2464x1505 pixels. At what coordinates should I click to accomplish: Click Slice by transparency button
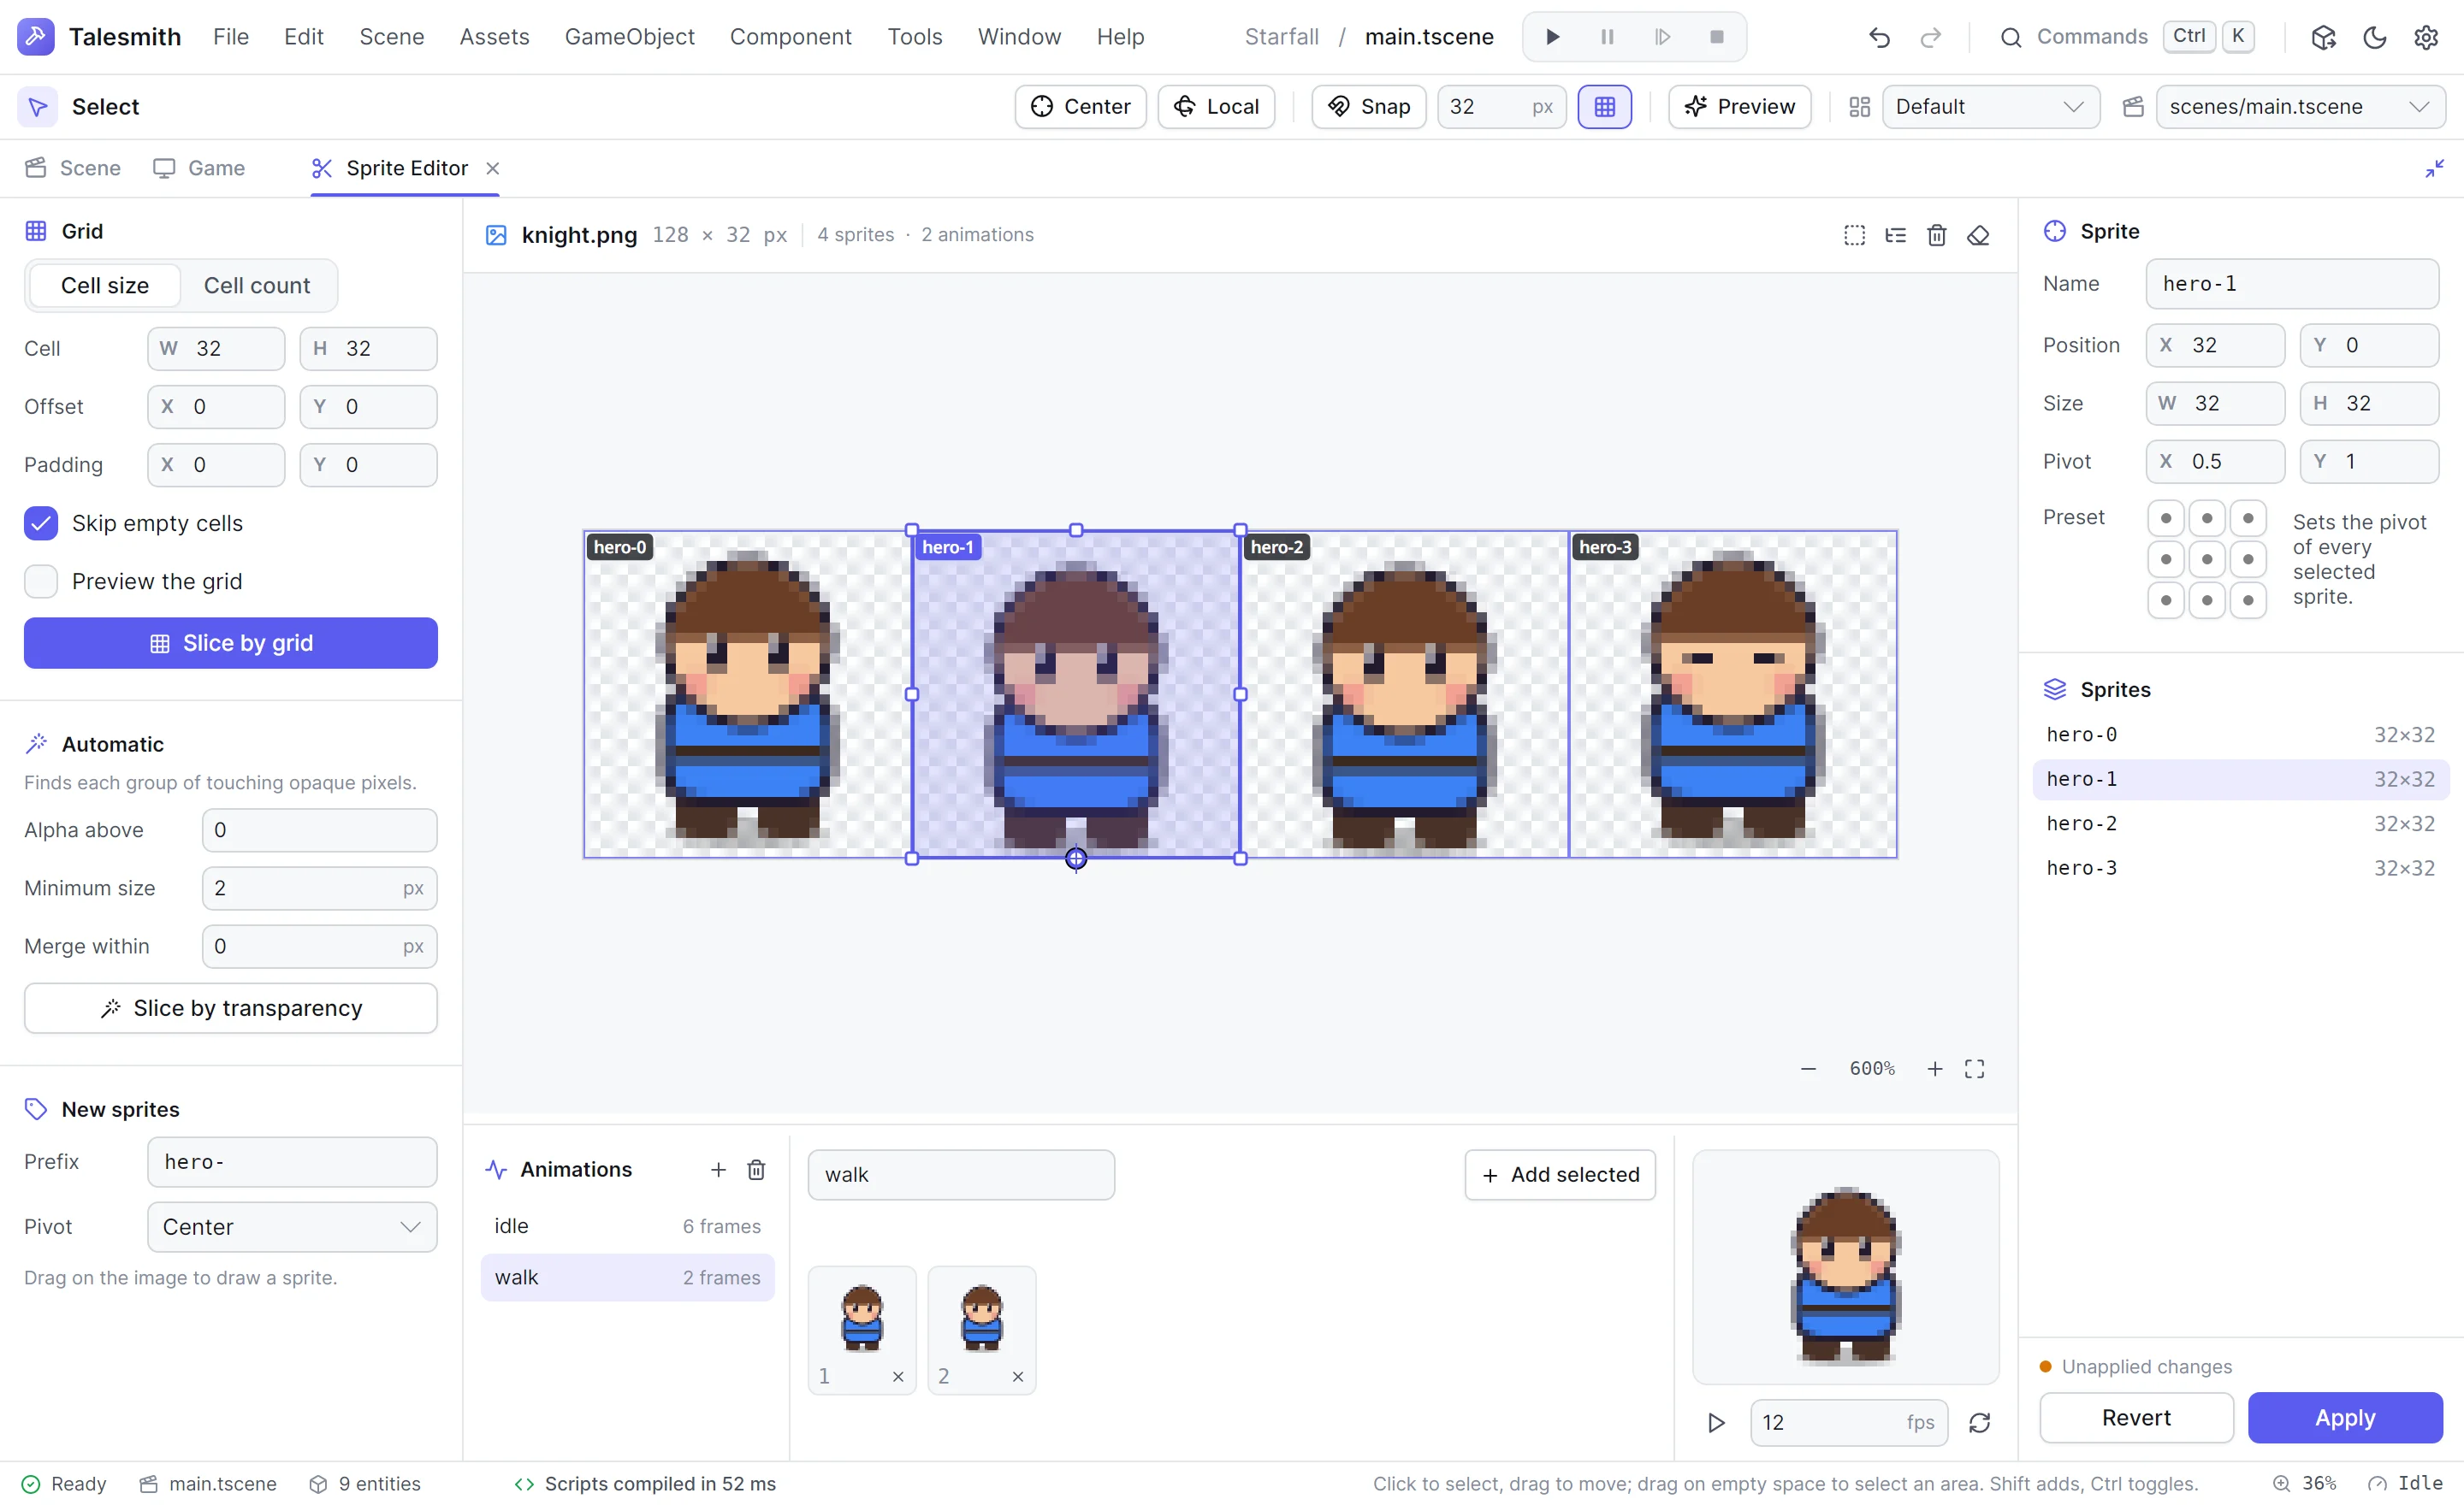(x=231, y=1007)
